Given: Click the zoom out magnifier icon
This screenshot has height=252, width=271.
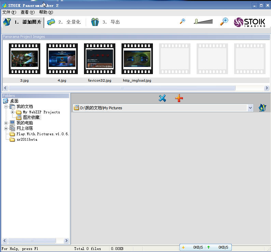Looking at the screenshot, I should pos(183,22).
